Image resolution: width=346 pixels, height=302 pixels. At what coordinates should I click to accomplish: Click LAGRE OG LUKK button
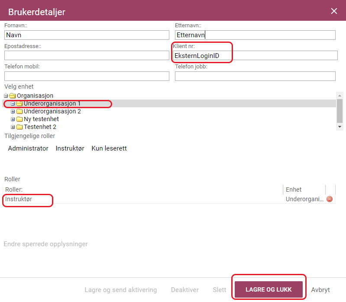click(268, 289)
